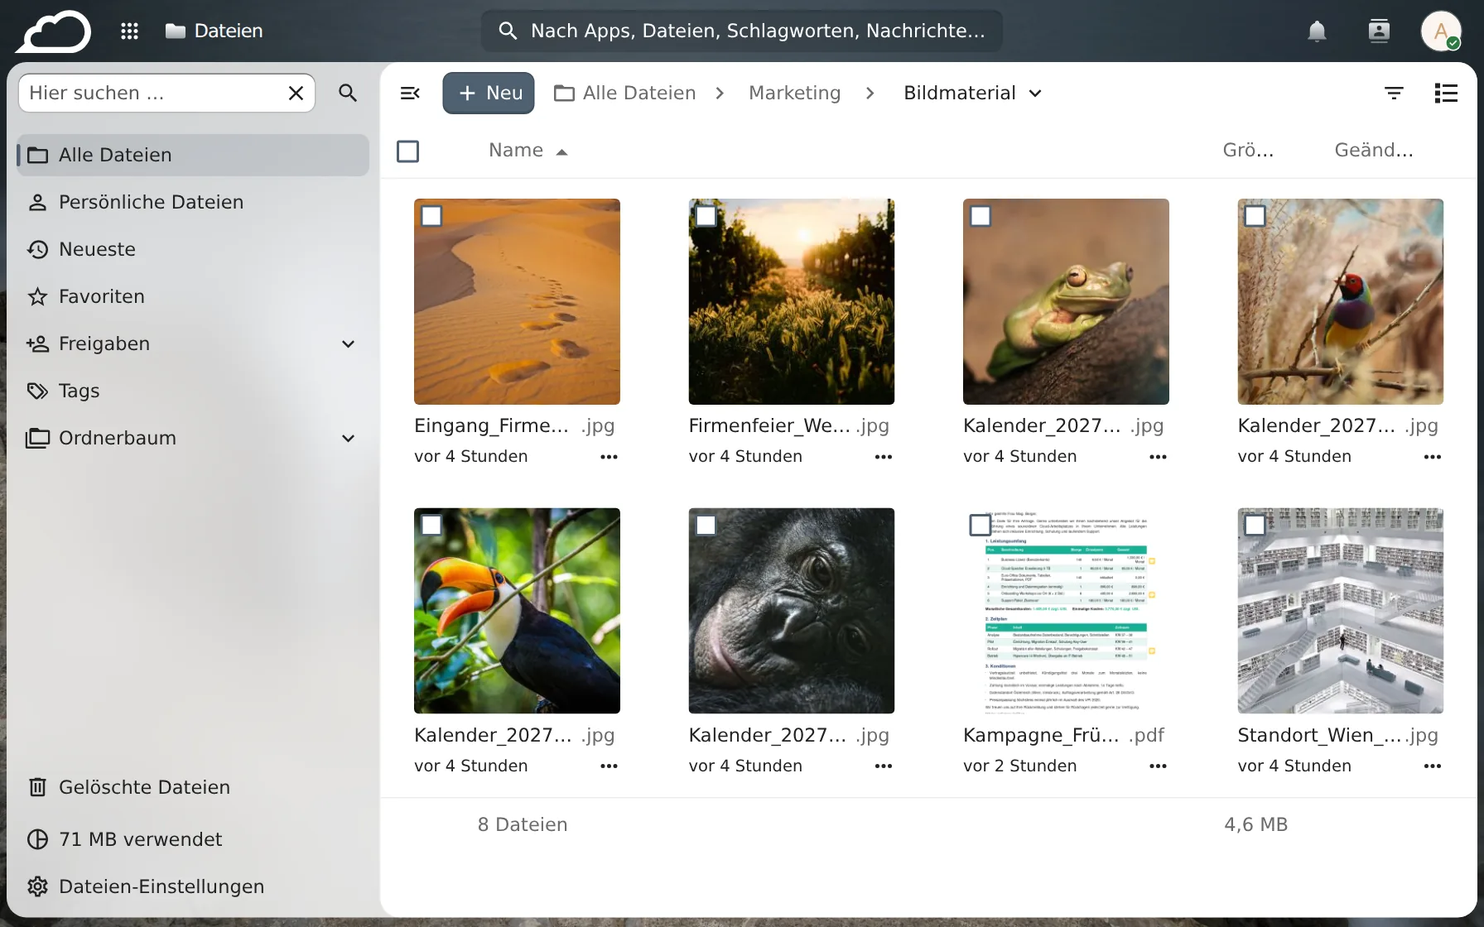The width and height of the screenshot is (1484, 927).
Task: Sort files by modified date column
Action: (1374, 151)
